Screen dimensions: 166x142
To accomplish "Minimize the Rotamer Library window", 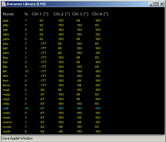I will point(151,4).
